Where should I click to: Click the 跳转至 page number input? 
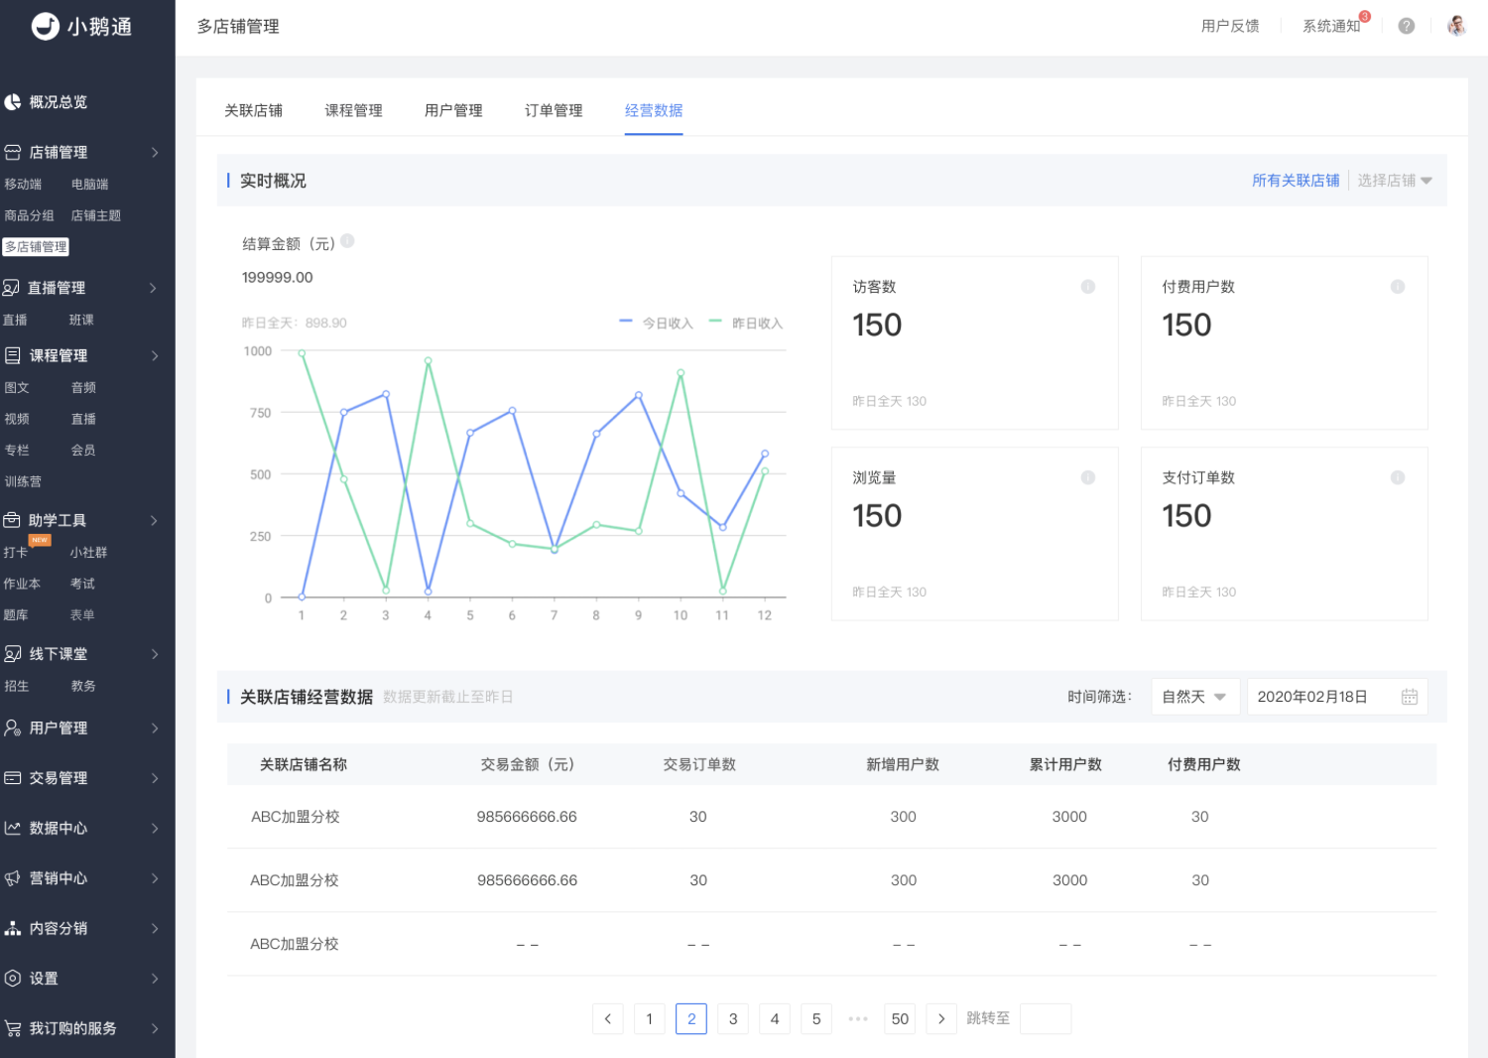click(1046, 1019)
